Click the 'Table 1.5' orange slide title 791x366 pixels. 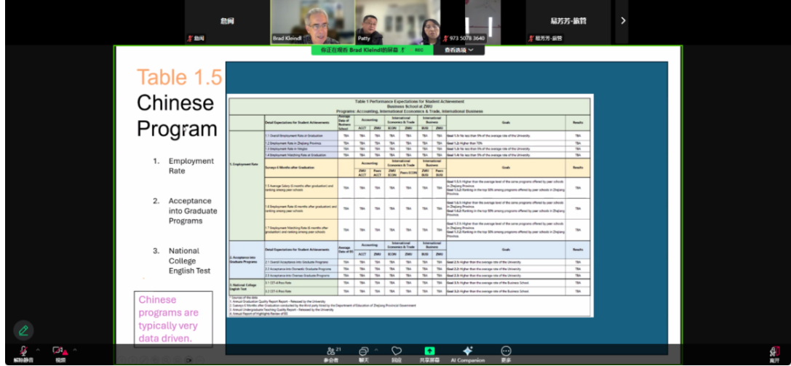coord(180,77)
